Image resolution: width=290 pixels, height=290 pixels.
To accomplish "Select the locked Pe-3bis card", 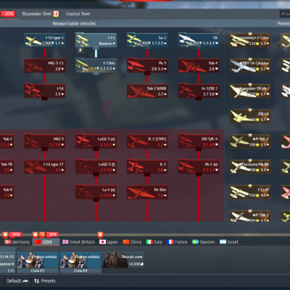I will (147, 192).
